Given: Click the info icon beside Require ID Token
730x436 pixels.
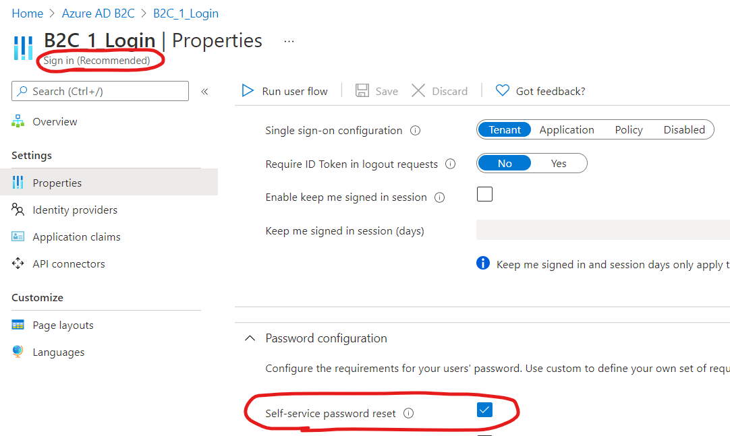Looking at the screenshot, I should point(451,164).
